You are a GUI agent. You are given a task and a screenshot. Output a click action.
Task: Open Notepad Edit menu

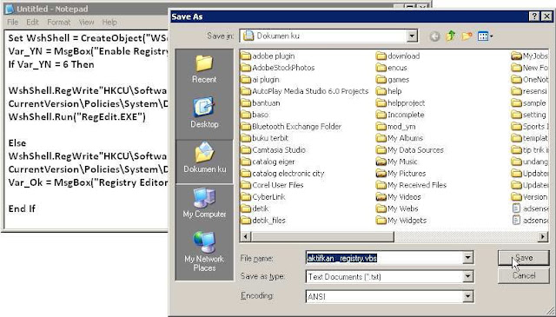pos(32,22)
